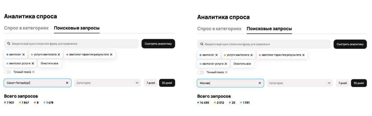
Task: Click 'Смотреть аналитику' button in left panel
Action: (x=158, y=44)
